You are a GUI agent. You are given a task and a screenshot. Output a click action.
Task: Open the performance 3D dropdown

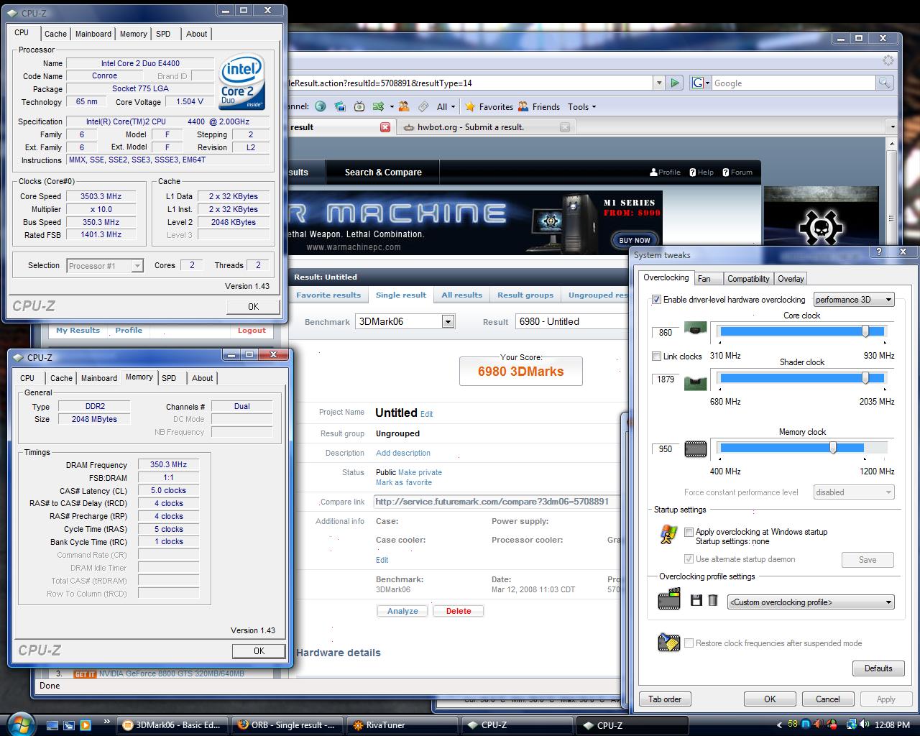tap(854, 299)
